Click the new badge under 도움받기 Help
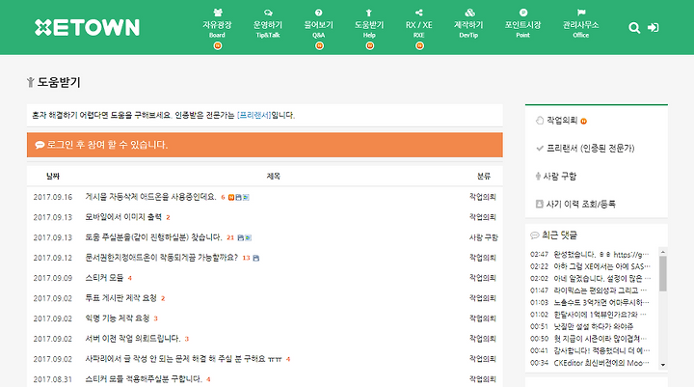 pyautogui.click(x=370, y=45)
